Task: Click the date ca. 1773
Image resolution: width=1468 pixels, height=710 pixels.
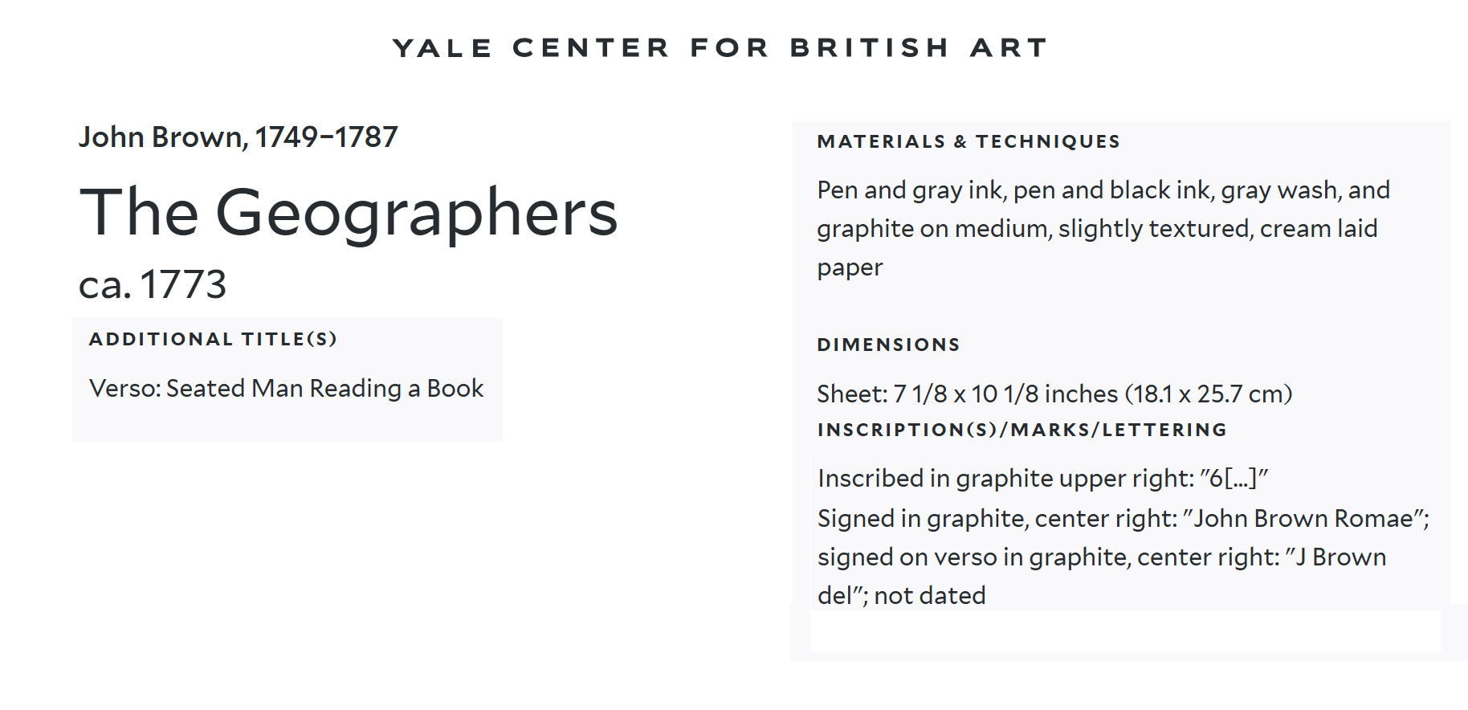Action: click(x=153, y=284)
